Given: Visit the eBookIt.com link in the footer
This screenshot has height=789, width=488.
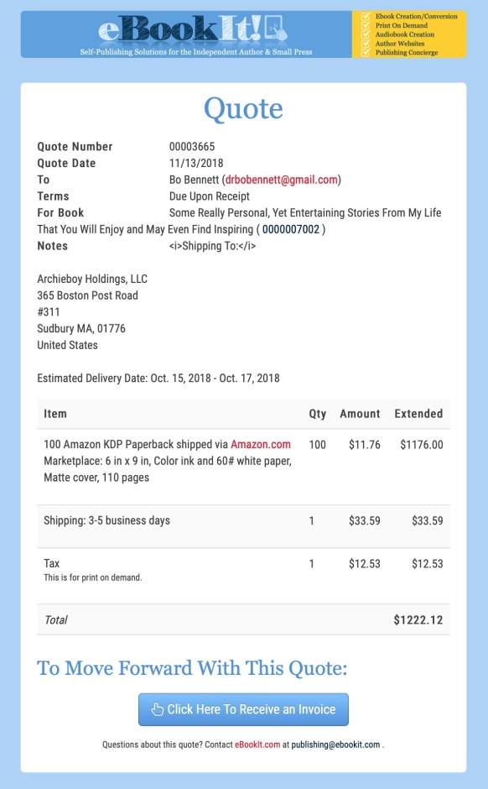Looking at the screenshot, I should (x=257, y=745).
